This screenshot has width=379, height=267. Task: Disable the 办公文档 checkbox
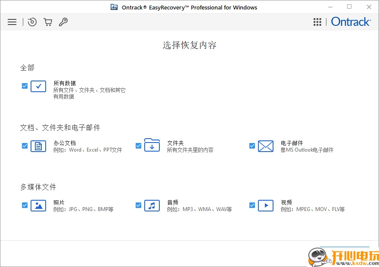[x=25, y=146]
